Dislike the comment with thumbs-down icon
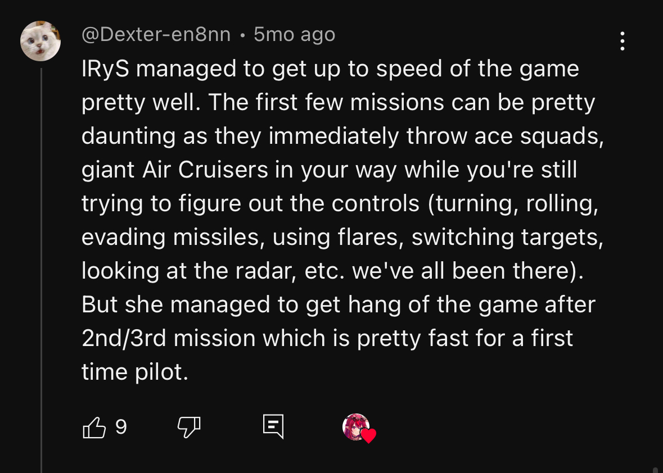The height and width of the screenshot is (473, 663). (x=189, y=428)
